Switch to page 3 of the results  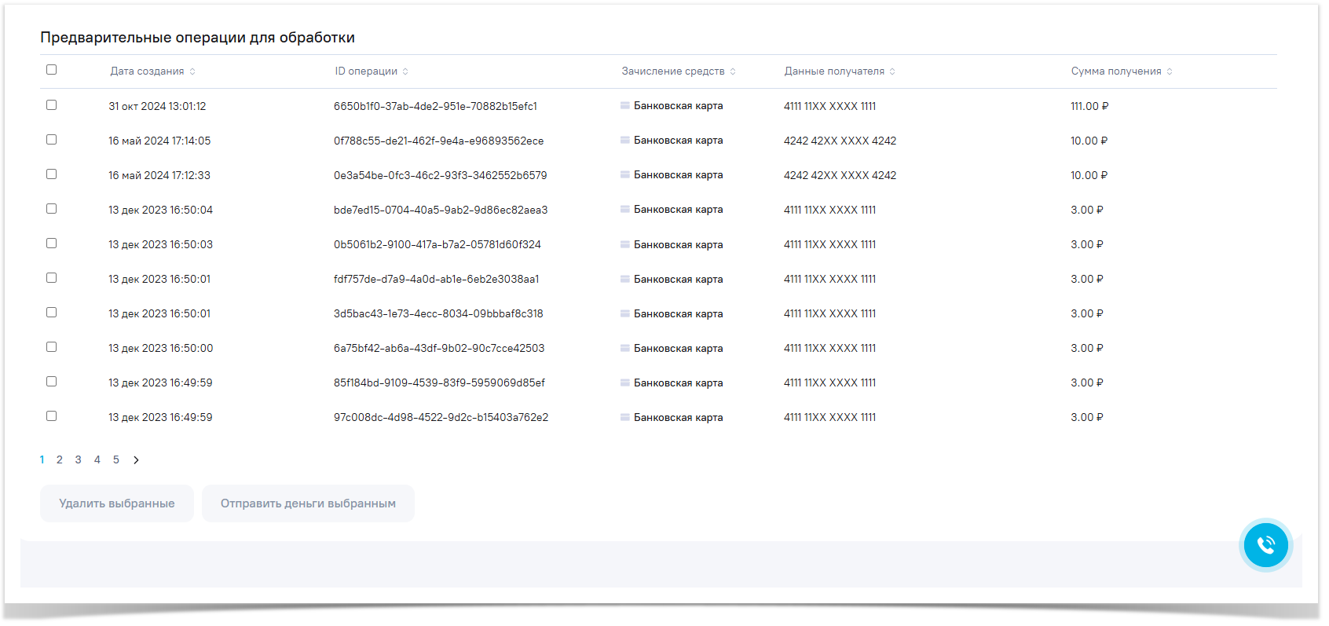(79, 460)
